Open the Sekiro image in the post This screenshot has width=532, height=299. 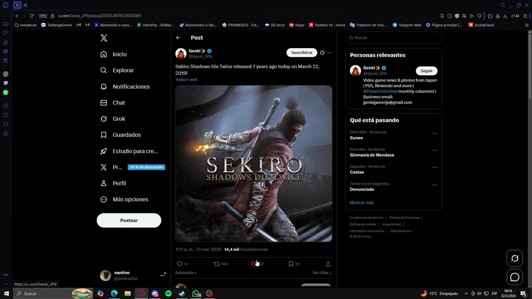(x=254, y=164)
